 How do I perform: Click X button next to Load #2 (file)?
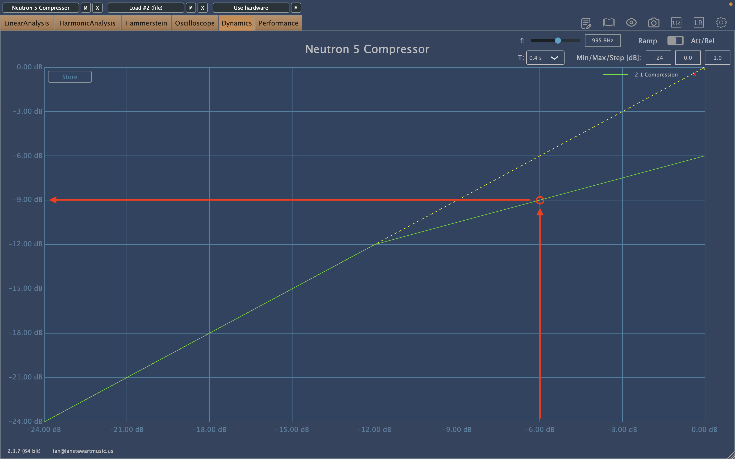pos(203,8)
